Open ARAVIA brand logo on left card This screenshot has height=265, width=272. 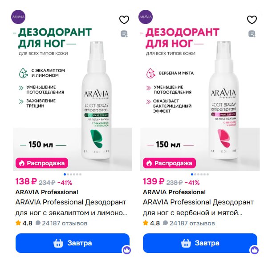(18, 17)
